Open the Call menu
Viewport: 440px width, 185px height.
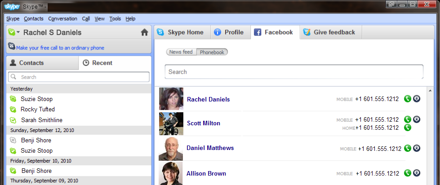click(x=86, y=19)
